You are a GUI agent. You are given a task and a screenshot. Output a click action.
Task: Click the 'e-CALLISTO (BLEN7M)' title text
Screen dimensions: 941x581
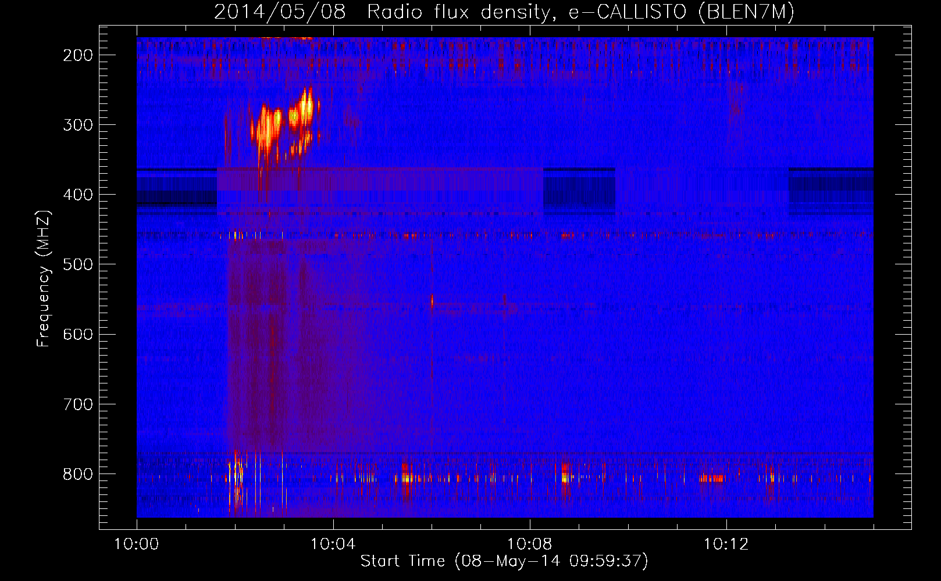point(681,12)
